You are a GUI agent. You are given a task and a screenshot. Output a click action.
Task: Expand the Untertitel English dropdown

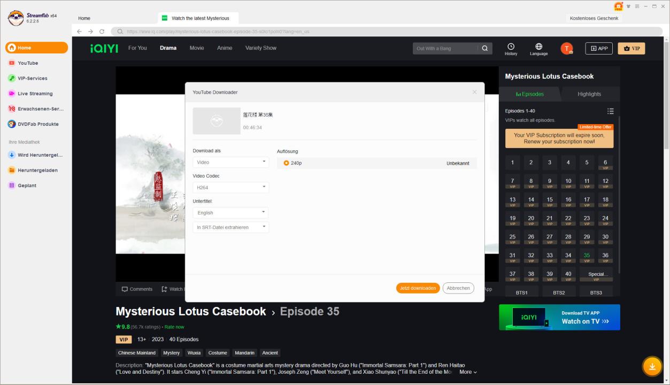coord(230,212)
